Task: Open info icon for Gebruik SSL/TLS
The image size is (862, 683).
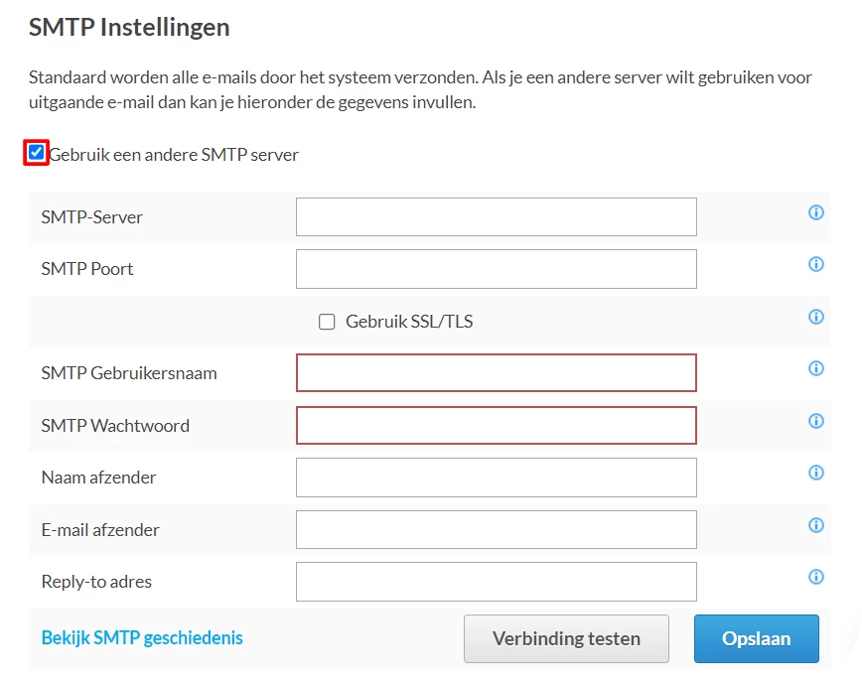Action: pos(816,317)
